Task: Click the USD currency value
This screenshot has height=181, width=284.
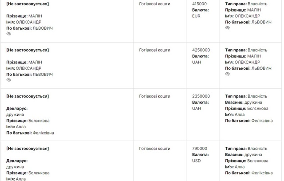Action: click(196, 161)
